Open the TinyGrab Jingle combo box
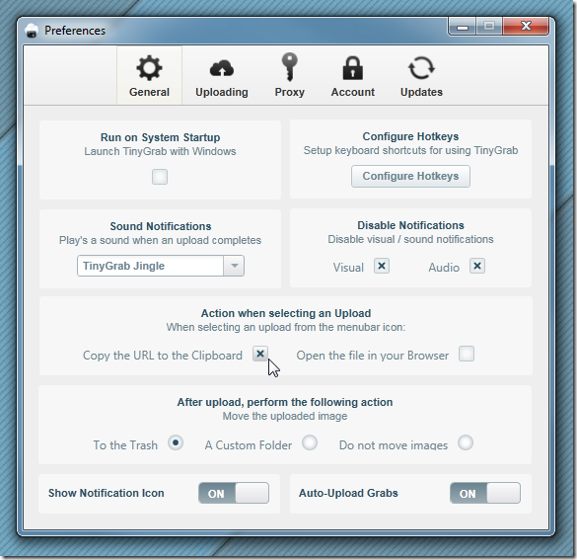 point(161,266)
